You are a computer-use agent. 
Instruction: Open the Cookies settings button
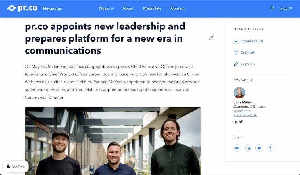click(16, 166)
